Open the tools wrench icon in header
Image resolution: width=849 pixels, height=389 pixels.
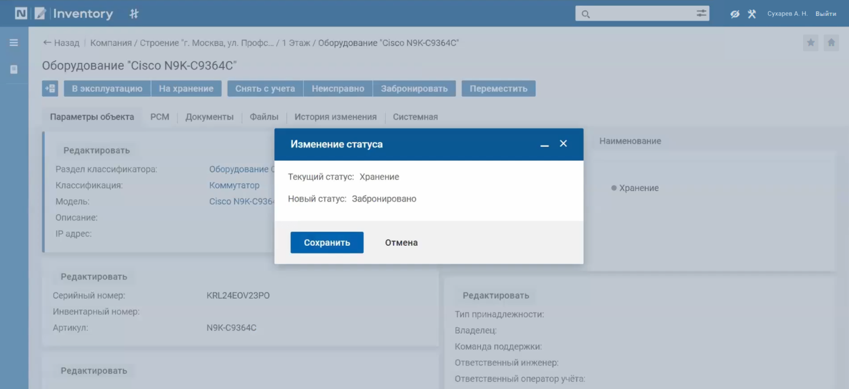click(x=752, y=14)
